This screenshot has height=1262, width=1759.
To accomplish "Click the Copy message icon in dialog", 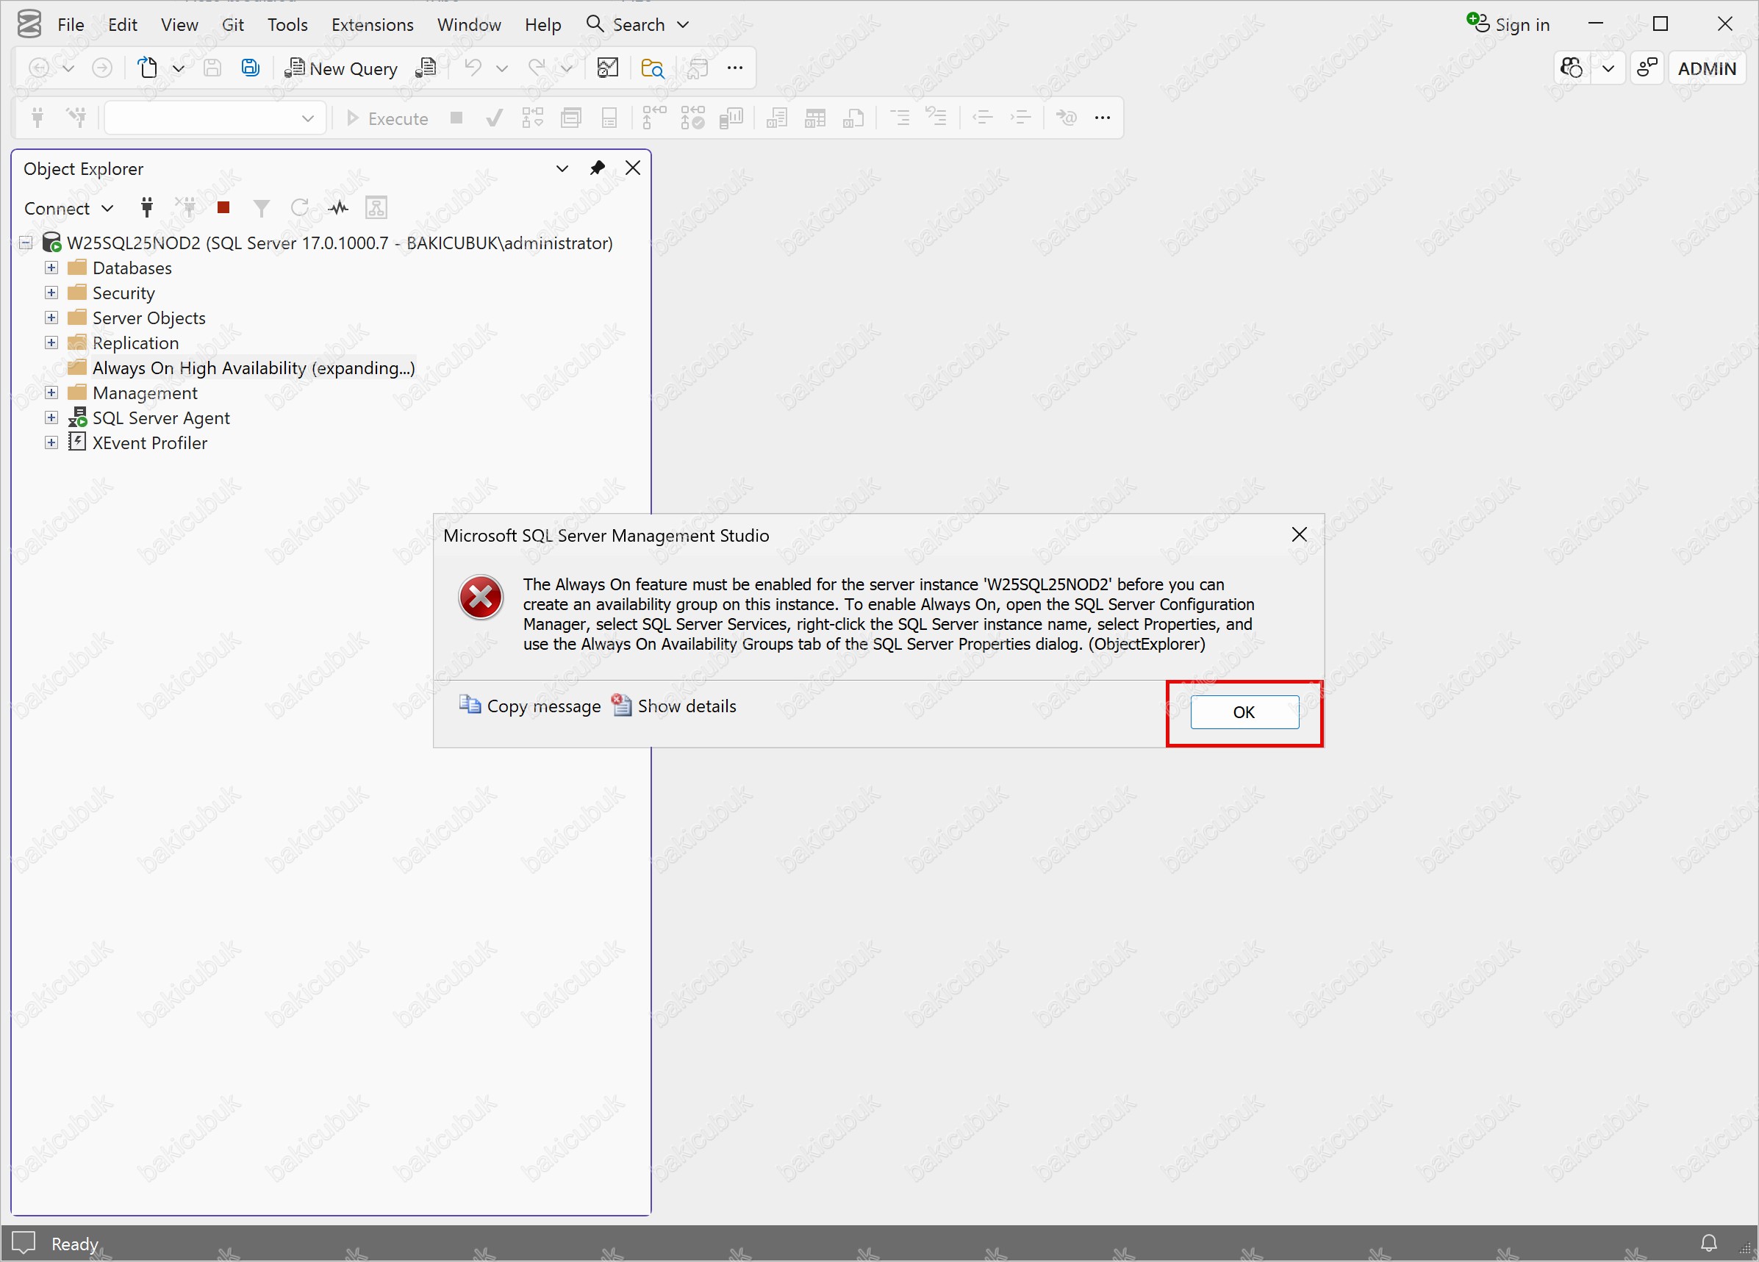I will [469, 704].
